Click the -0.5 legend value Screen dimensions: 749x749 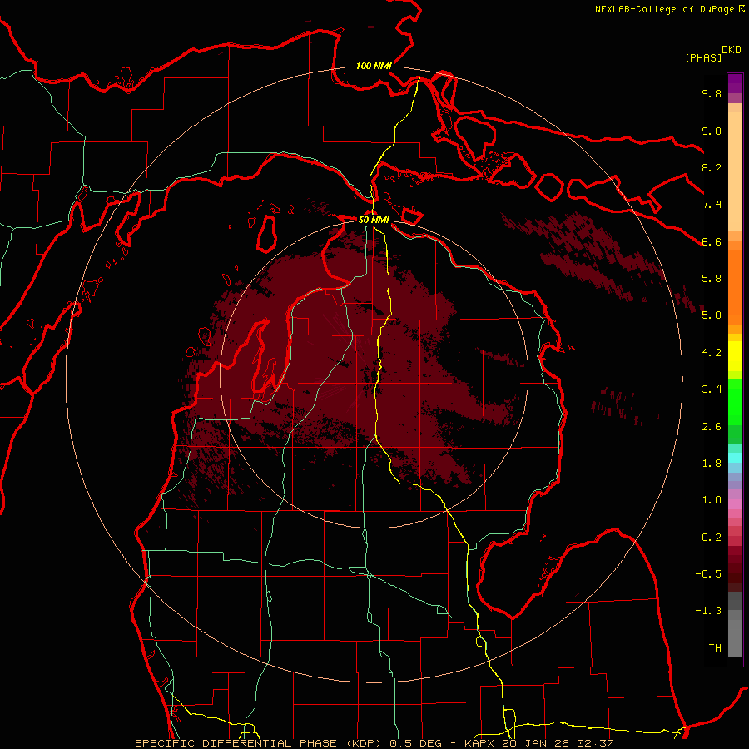click(708, 574)
